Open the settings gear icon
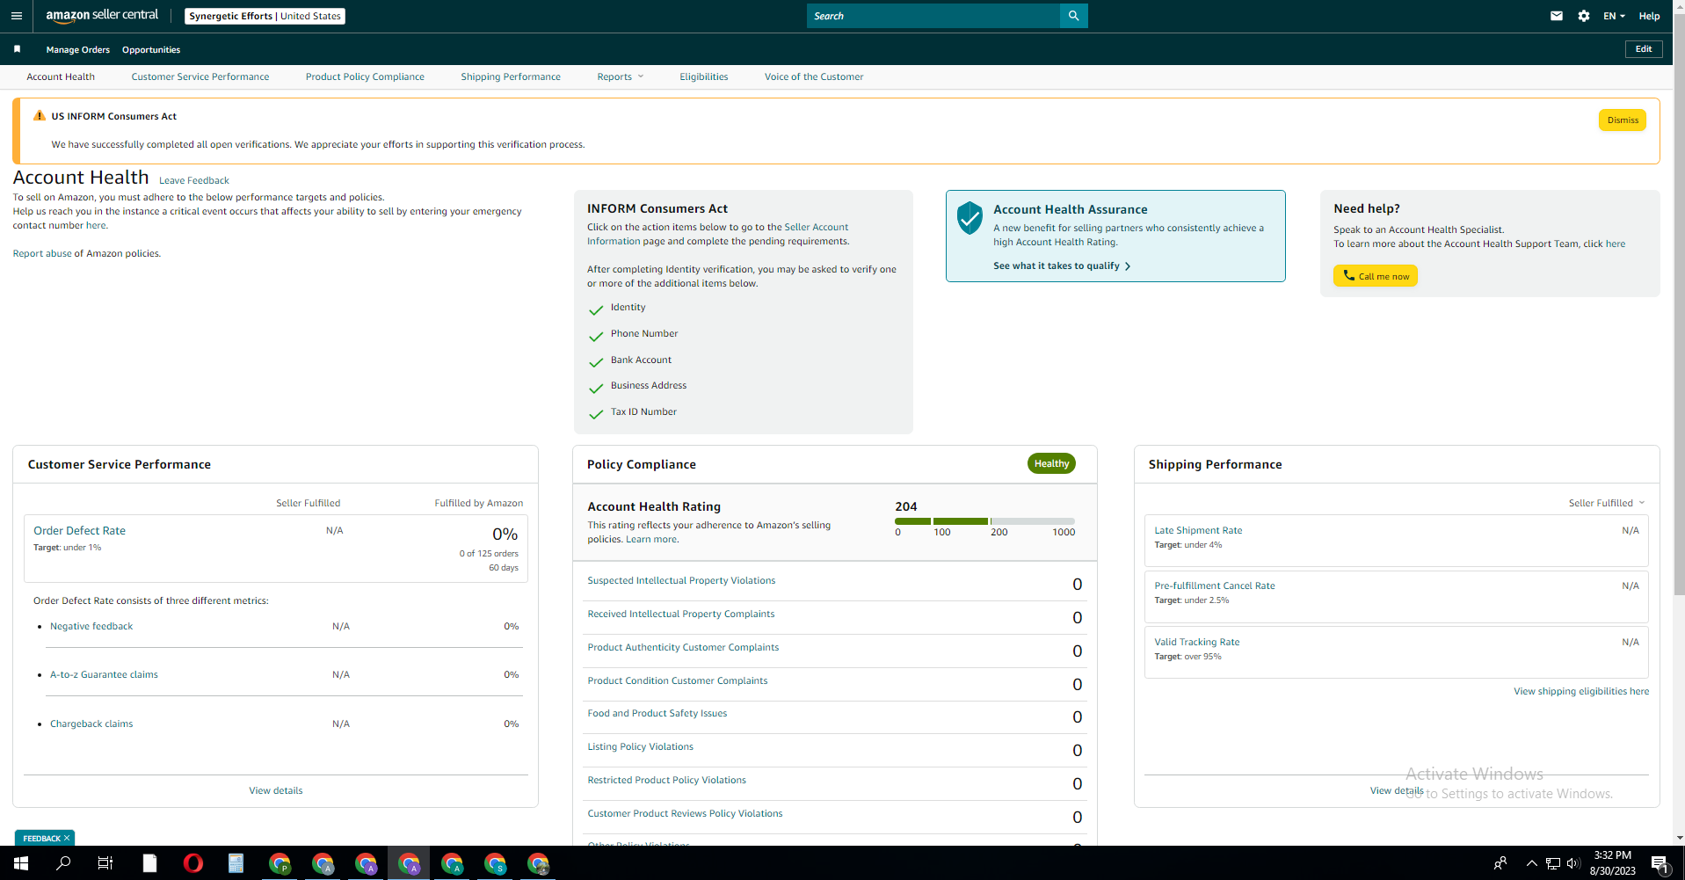Image resolution: width=1685 pixels, height=880 pixels. pyautogui.click(x=1584, y=16)
